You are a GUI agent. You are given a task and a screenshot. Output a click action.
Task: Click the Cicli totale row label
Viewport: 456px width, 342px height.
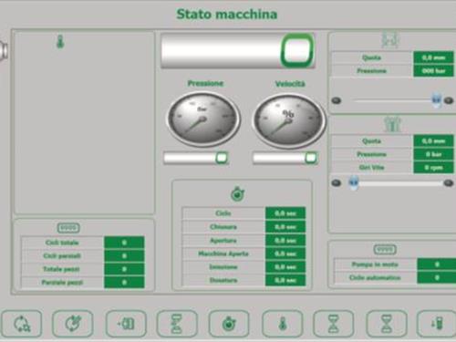pyautogui.click(x=62, y=243)
